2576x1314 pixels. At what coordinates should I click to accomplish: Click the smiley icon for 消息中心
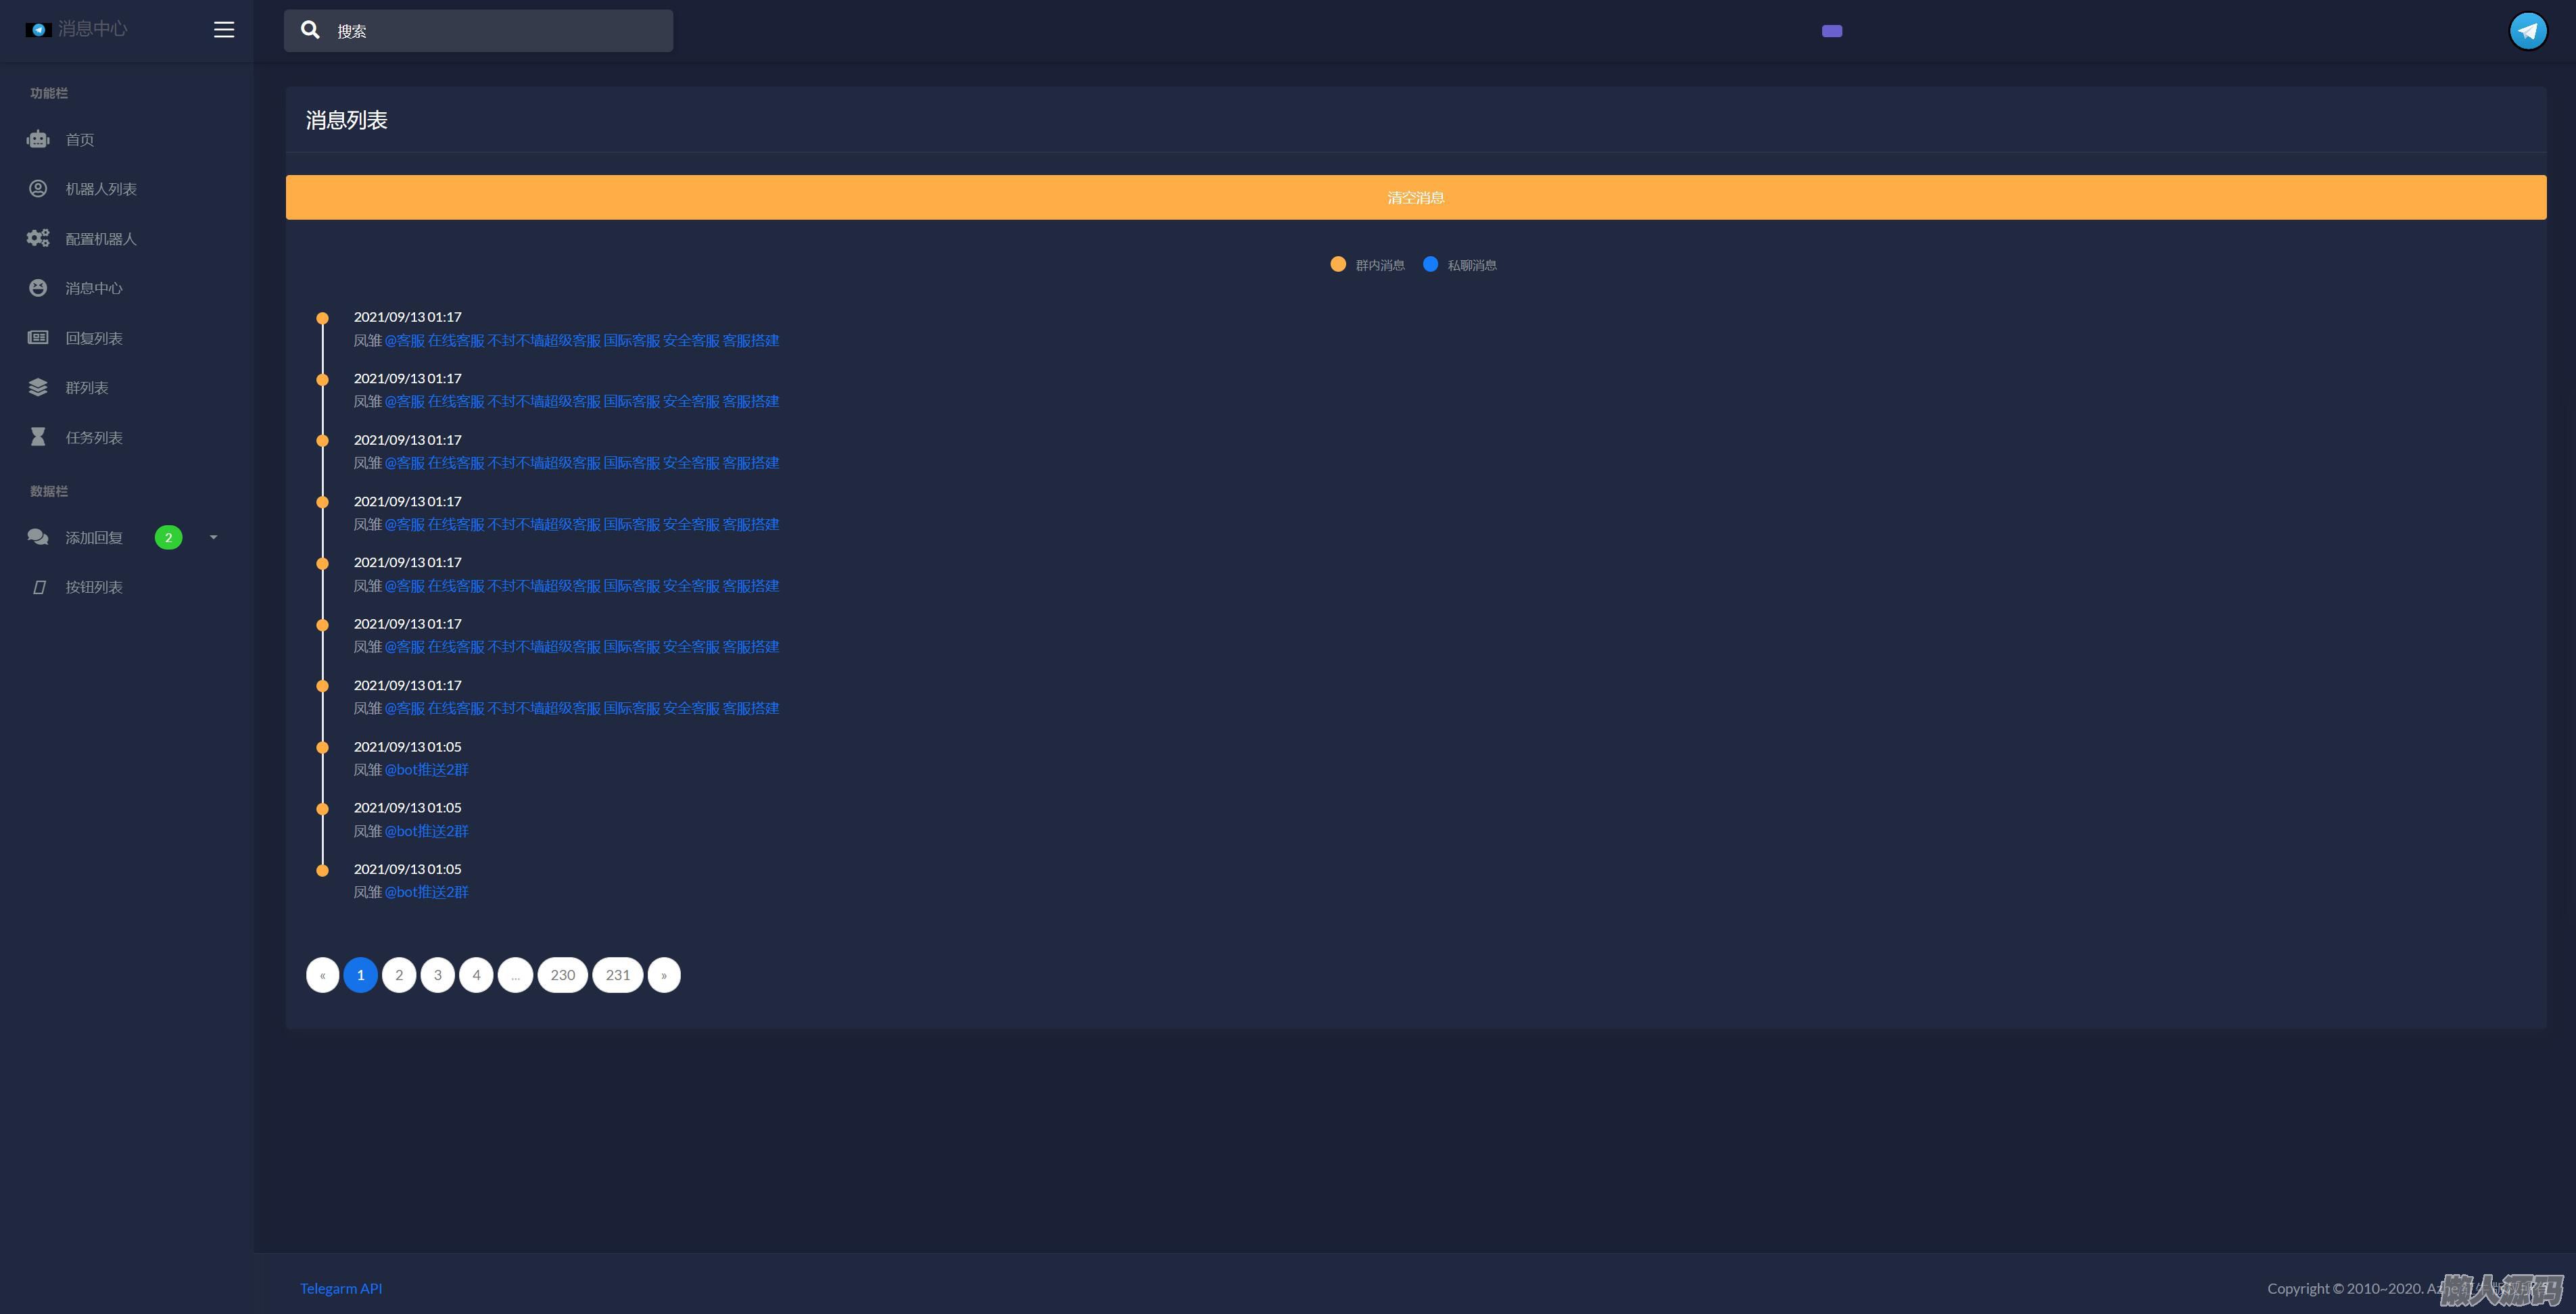click(x=38, y=288)
